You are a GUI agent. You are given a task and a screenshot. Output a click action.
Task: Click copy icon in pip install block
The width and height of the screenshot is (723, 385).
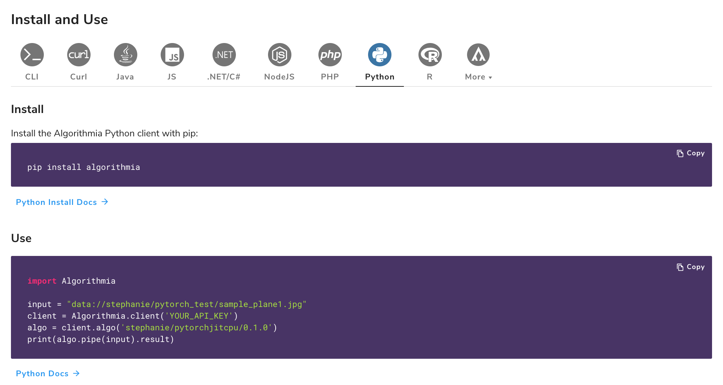click(x=680, y=153)
